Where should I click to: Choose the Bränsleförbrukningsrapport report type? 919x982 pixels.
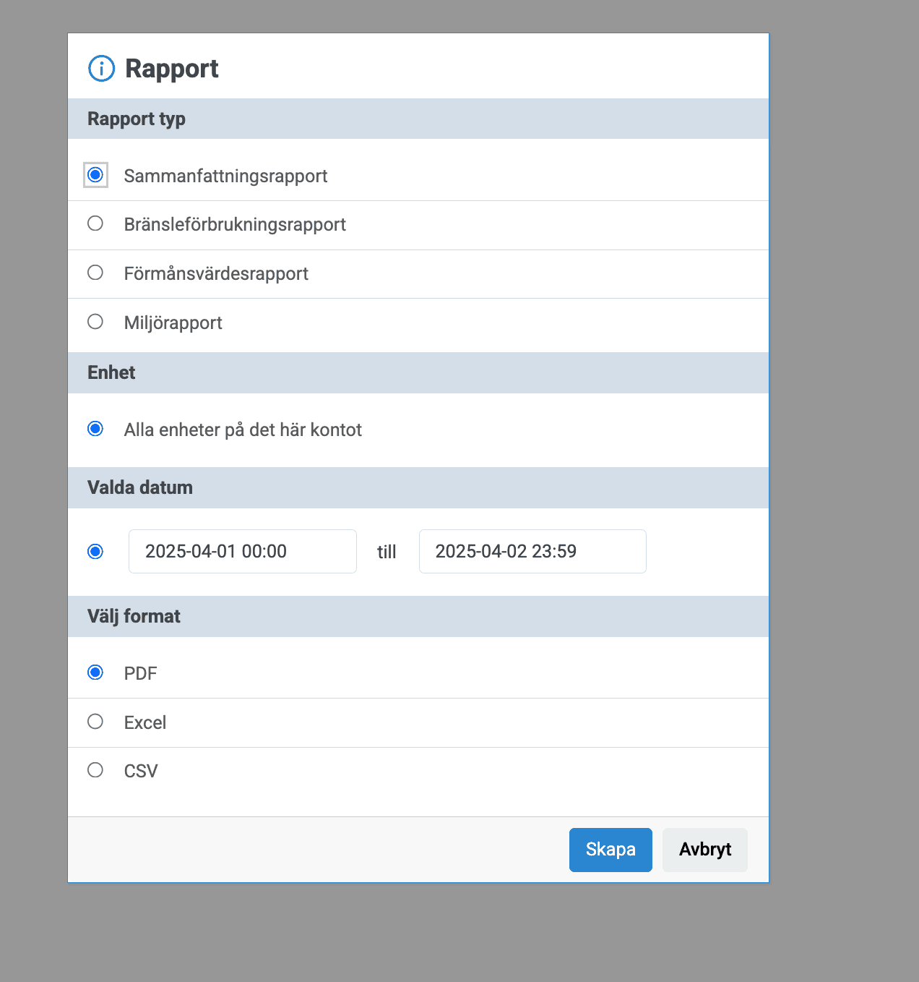pyautogui.click(x=95, y=223)
